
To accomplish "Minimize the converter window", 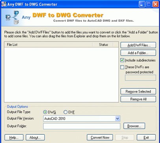I will [x=142, y=4].
